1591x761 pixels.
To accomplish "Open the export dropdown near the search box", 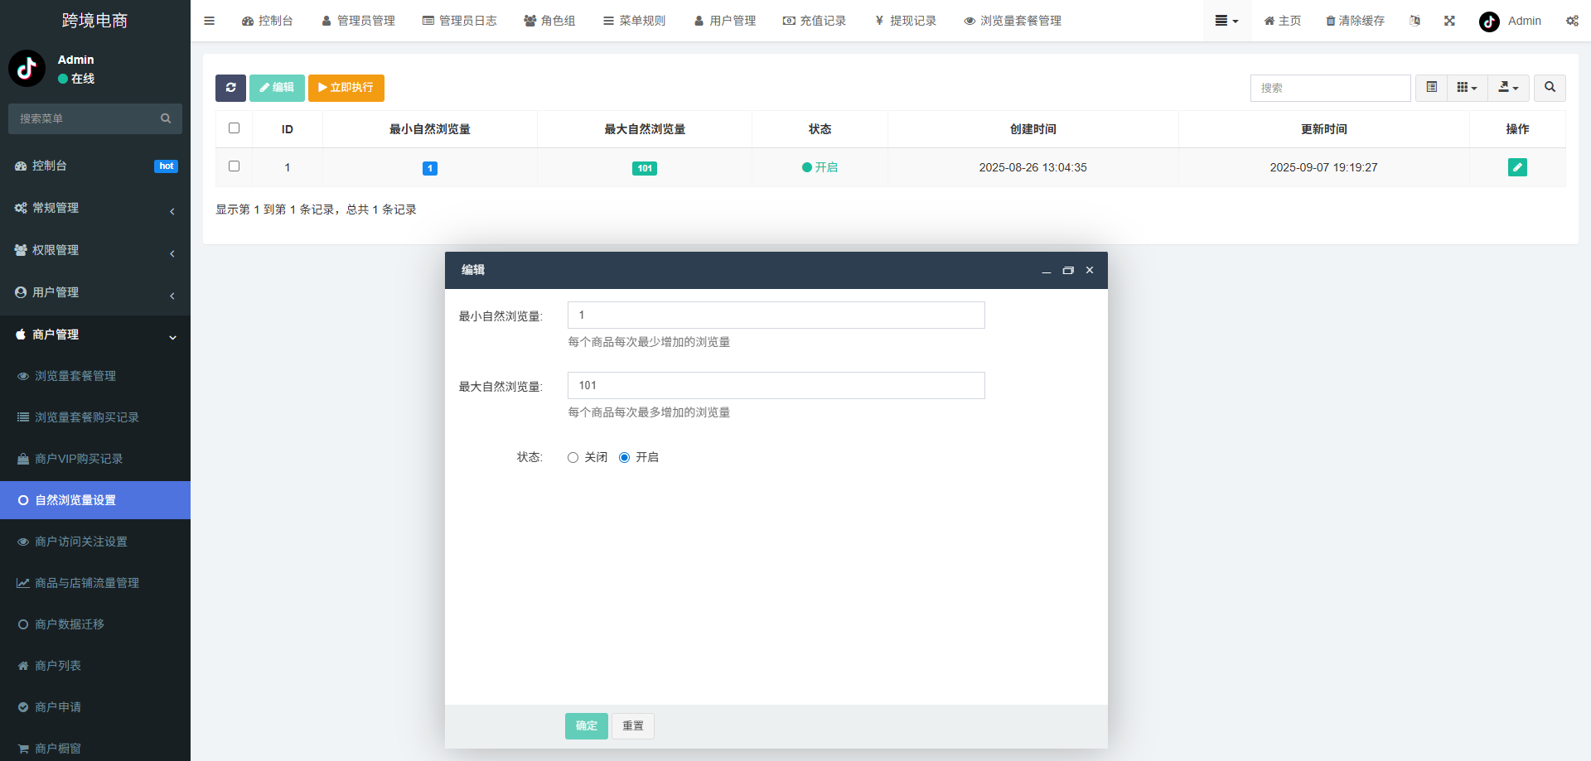I will click(1508, 88).
